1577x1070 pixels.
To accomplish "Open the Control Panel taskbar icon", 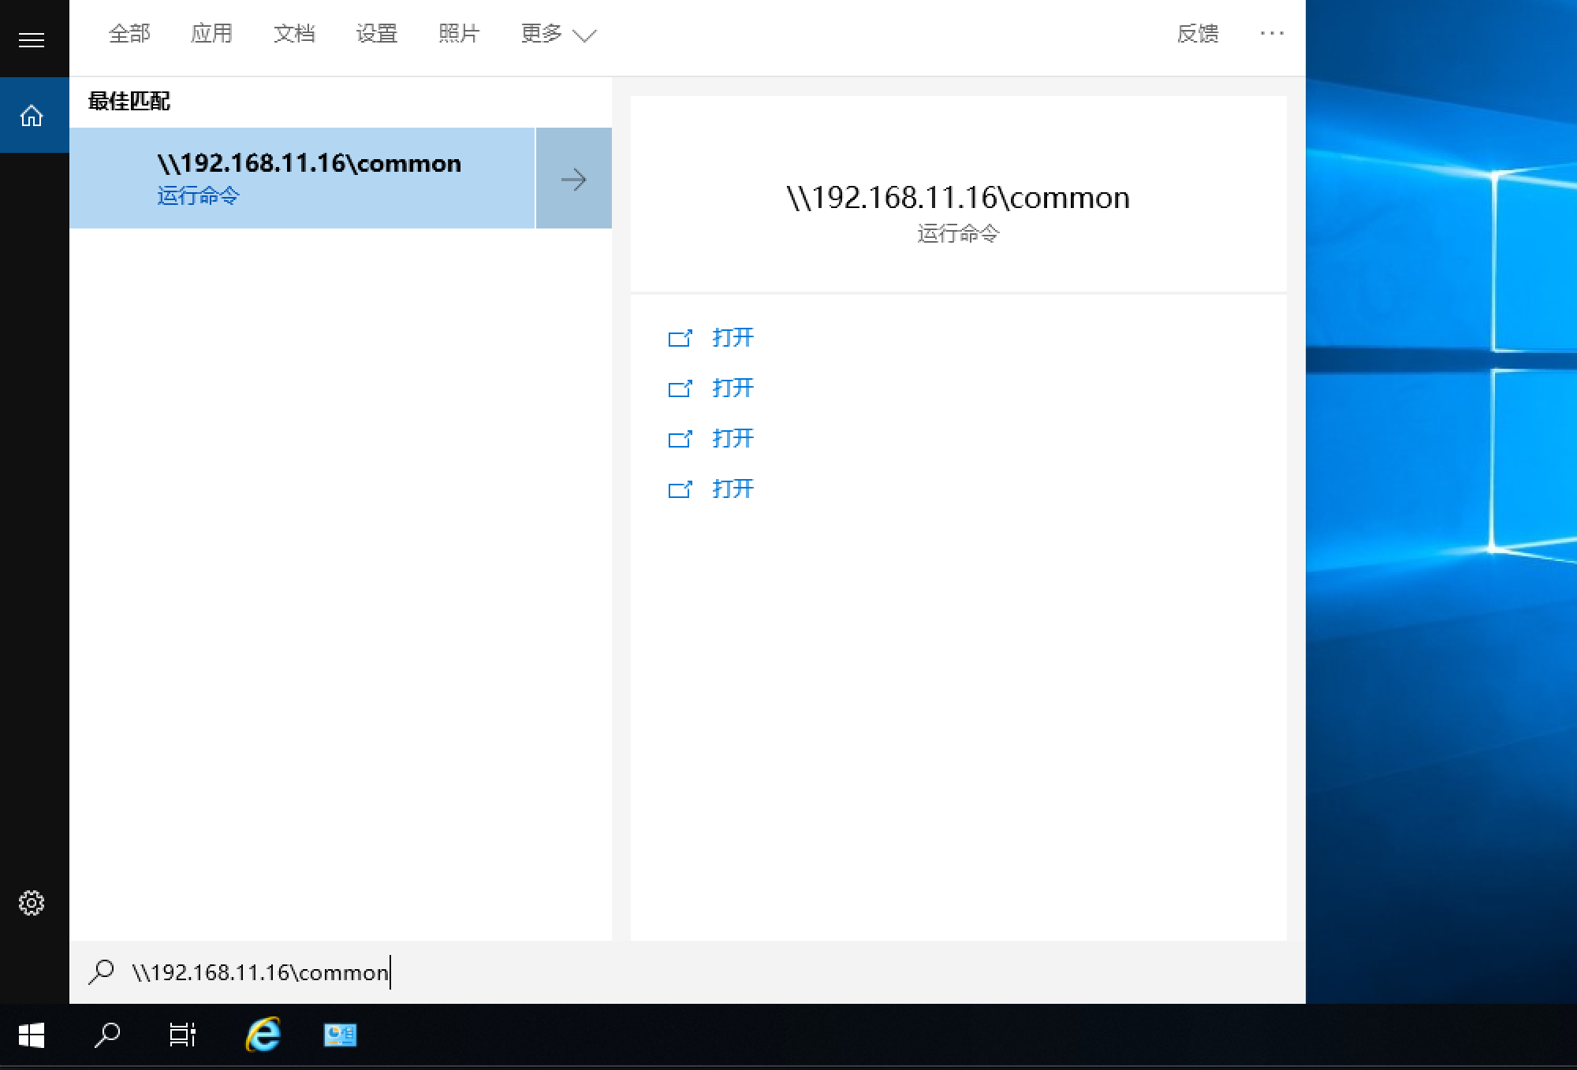I will tap(340, 1035).
